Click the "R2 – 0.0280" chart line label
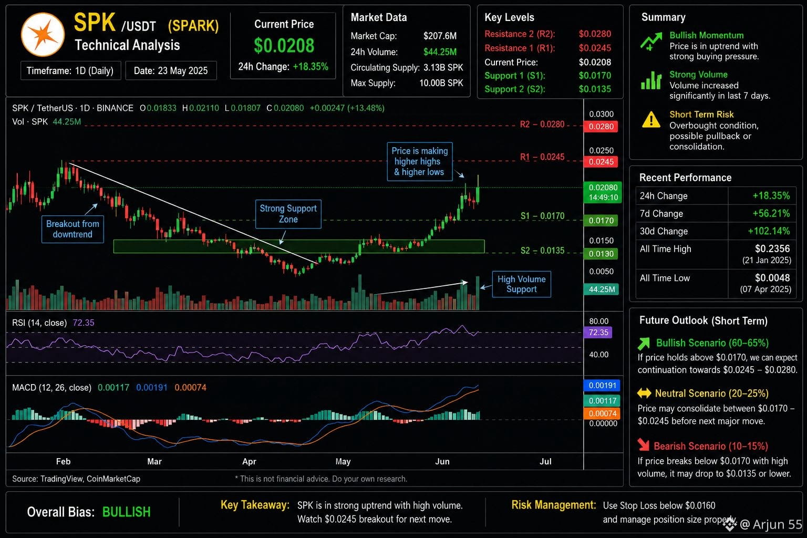Screen dimensions: 807x538 pos(542,125)
